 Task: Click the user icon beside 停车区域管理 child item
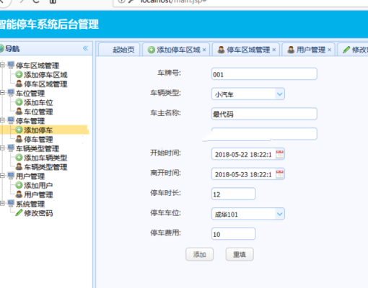tap(19, 84)
